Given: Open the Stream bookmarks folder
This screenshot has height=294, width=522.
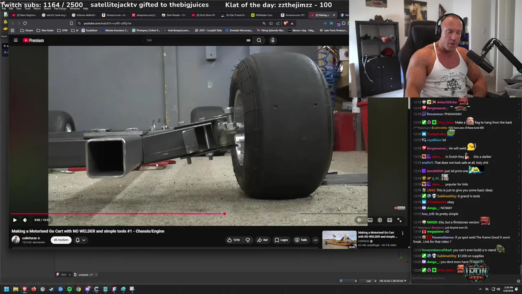Looking at the screenshot, I should [x=27, y=30].
